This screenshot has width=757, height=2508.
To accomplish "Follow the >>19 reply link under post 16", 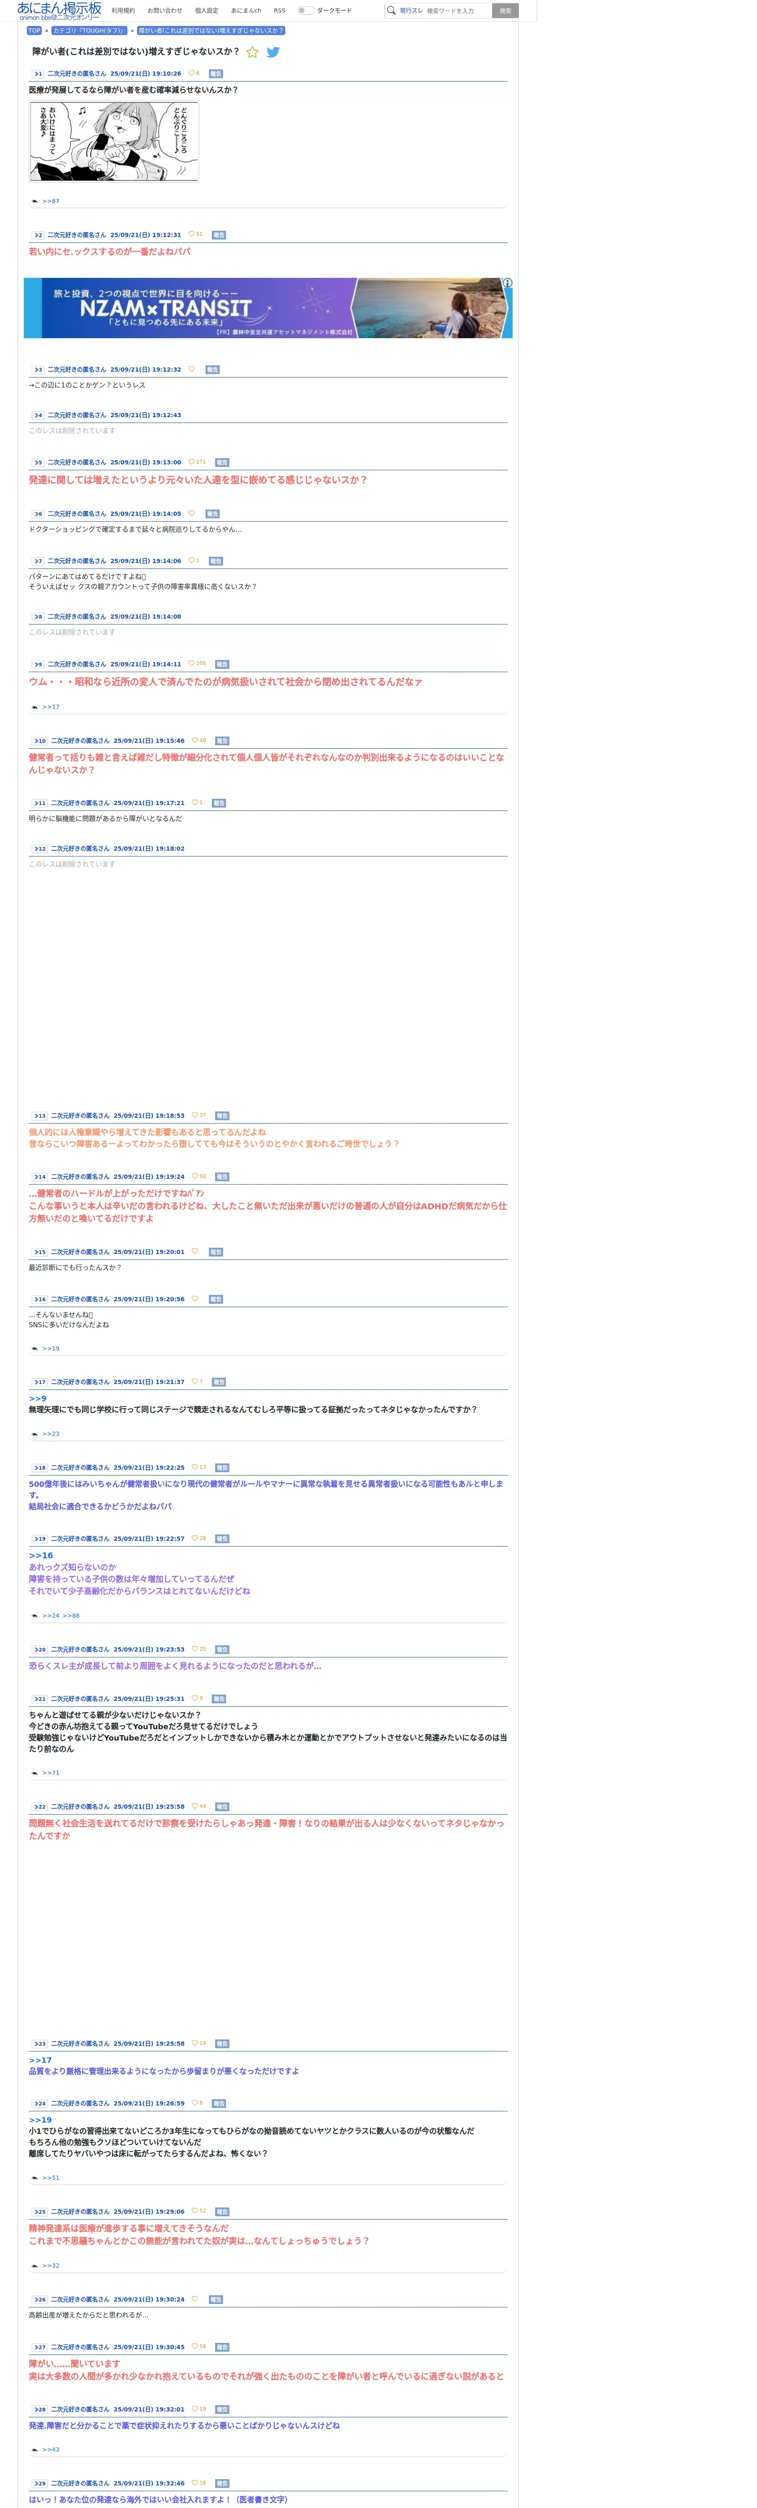I will point(51,1348).
